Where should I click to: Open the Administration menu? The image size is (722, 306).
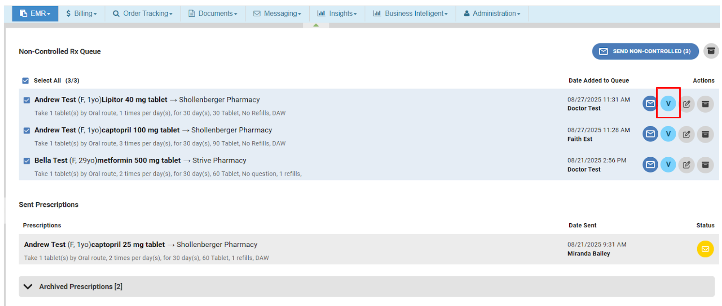coord(492,13)
